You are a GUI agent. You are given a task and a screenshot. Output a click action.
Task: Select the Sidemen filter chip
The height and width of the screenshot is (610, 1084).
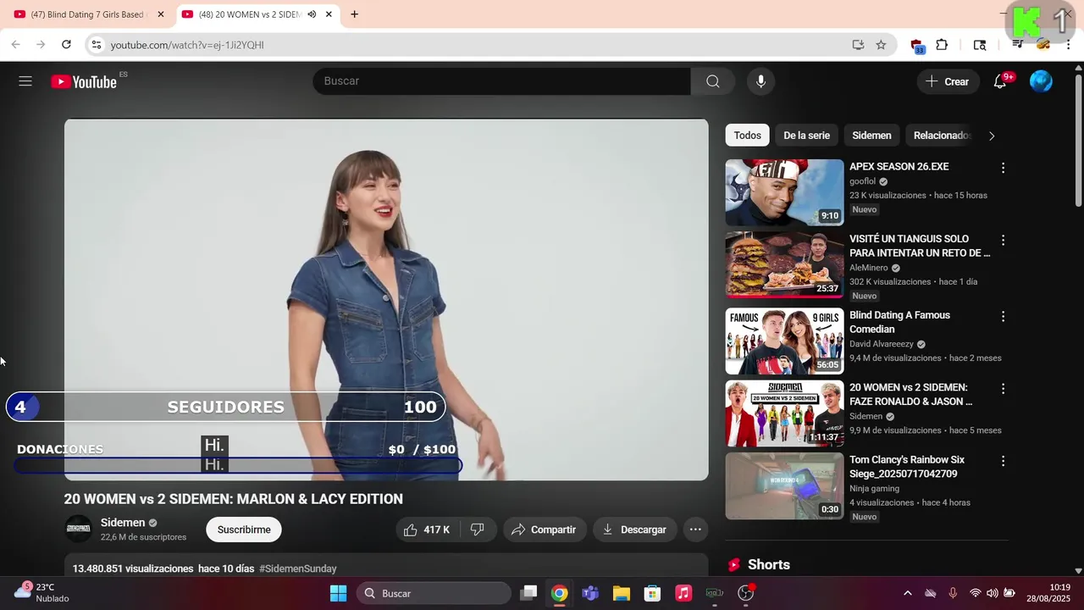871,136
